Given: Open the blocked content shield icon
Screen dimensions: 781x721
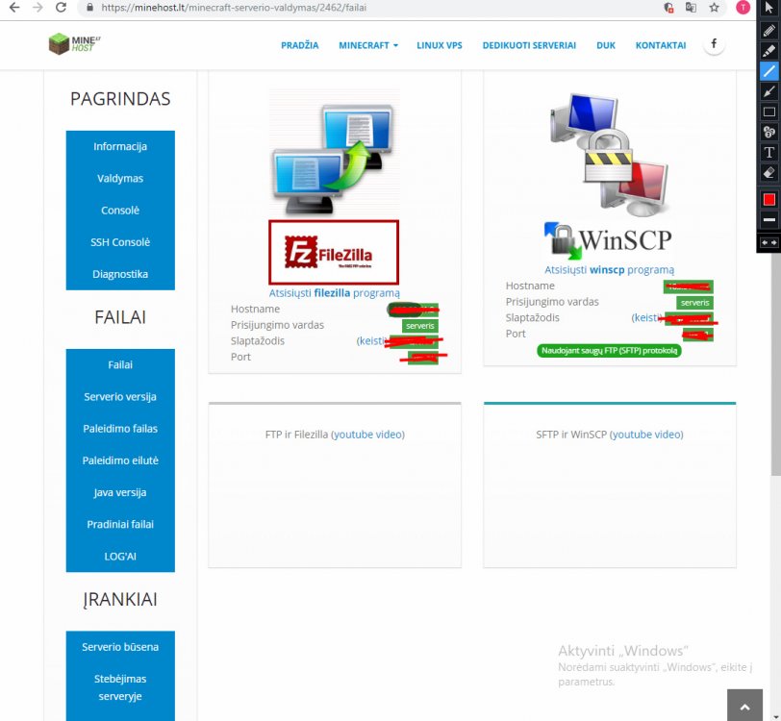Looking at the screenshot, I should point(668,8).
